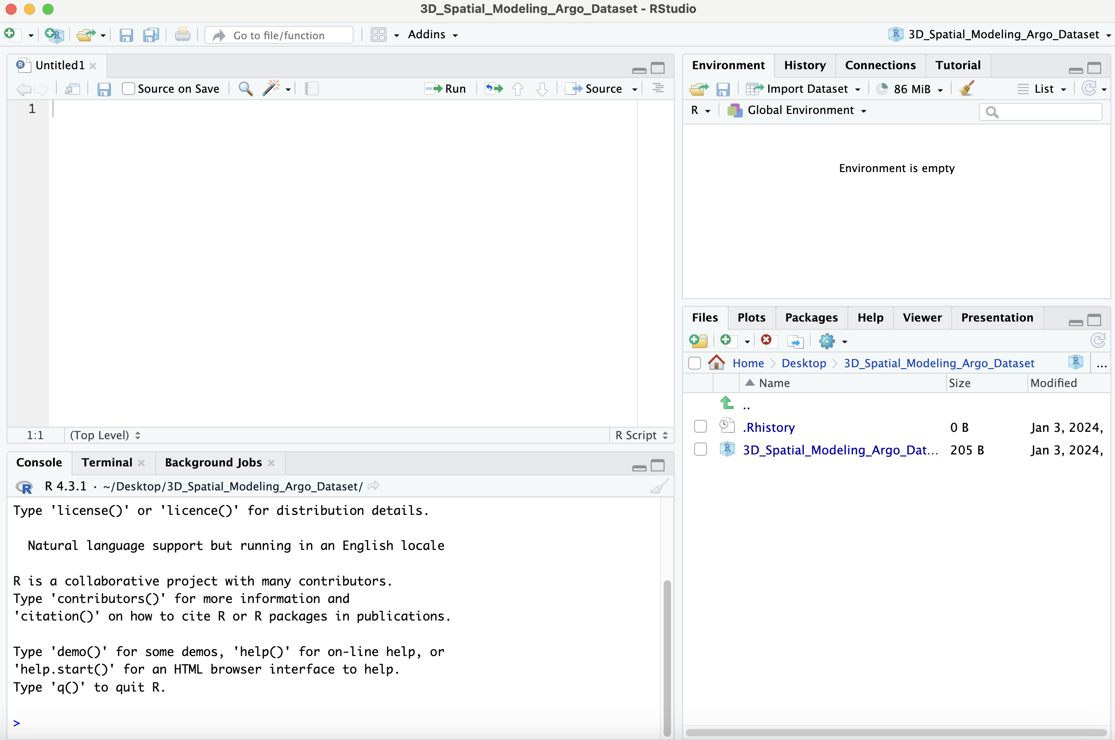Open Find/Replace magnifier in editor
The width and height of the screenshot is (1115, 740).
point(246,89)
